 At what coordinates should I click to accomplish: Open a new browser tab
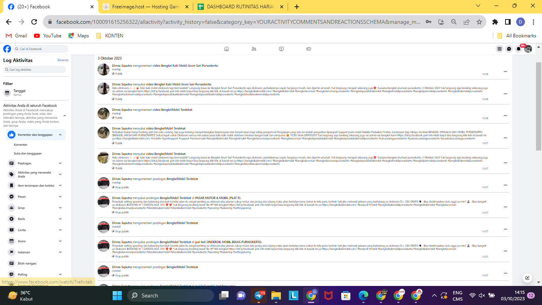(x=297, y=7)
